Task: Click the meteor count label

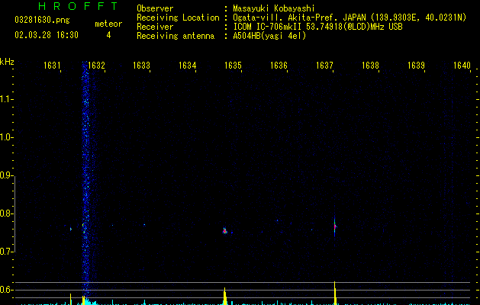Action: 108,24
